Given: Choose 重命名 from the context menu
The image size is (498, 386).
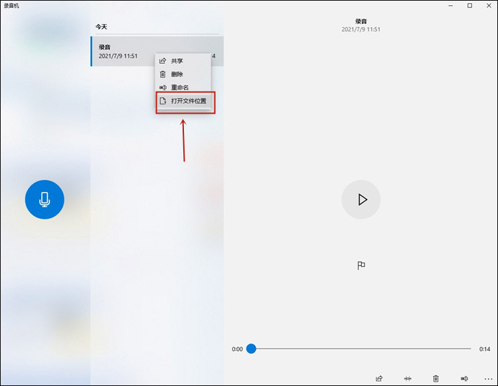Looking at the screenshot, I should pos(183,87).
